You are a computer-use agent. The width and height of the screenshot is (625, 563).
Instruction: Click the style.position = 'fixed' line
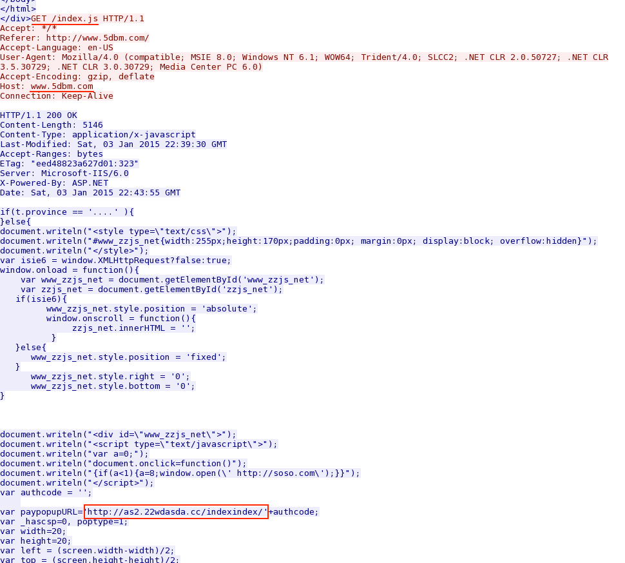[128, 357]
